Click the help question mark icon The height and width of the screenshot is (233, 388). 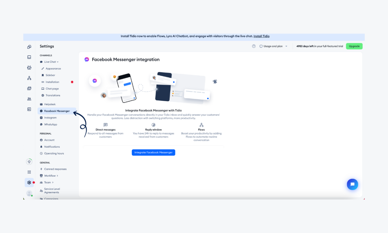coord(254,46)
